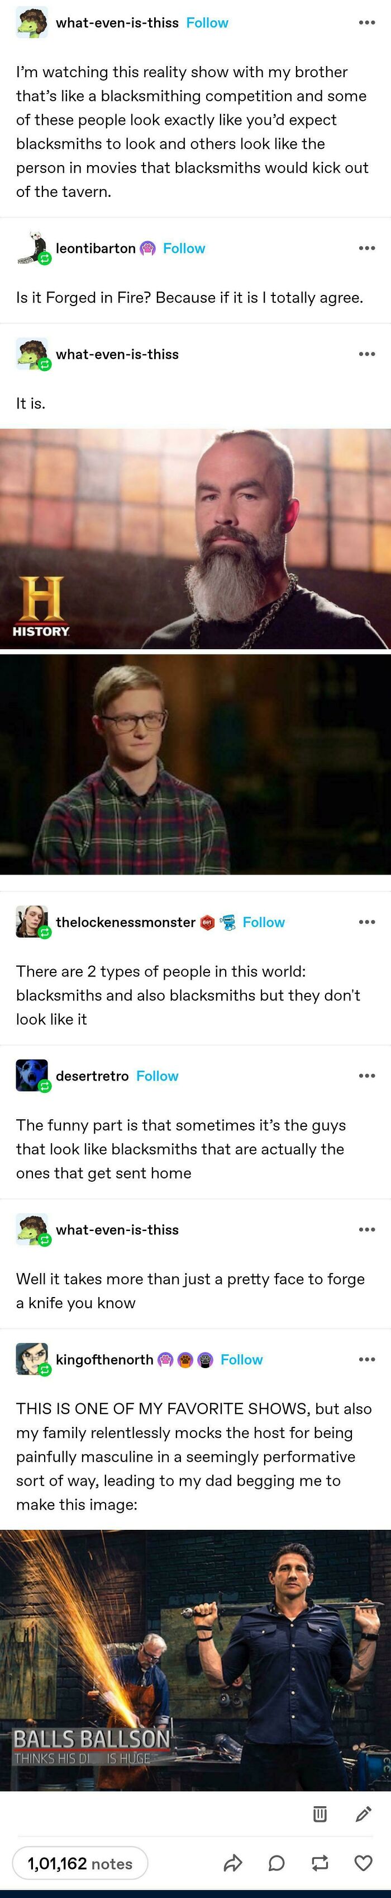Delete post with trash icon
The width and height of the screenshot is (391, 1898).
[320, 1814]
